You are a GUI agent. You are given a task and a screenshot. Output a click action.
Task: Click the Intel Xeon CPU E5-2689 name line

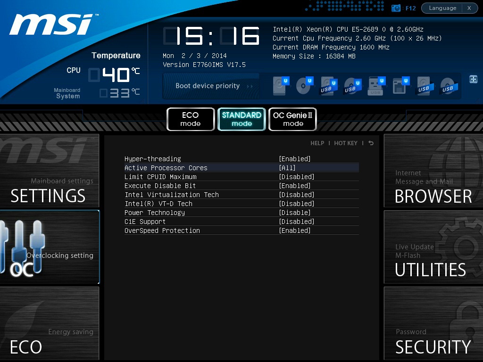pyautogui.click(x=348, y=29)
